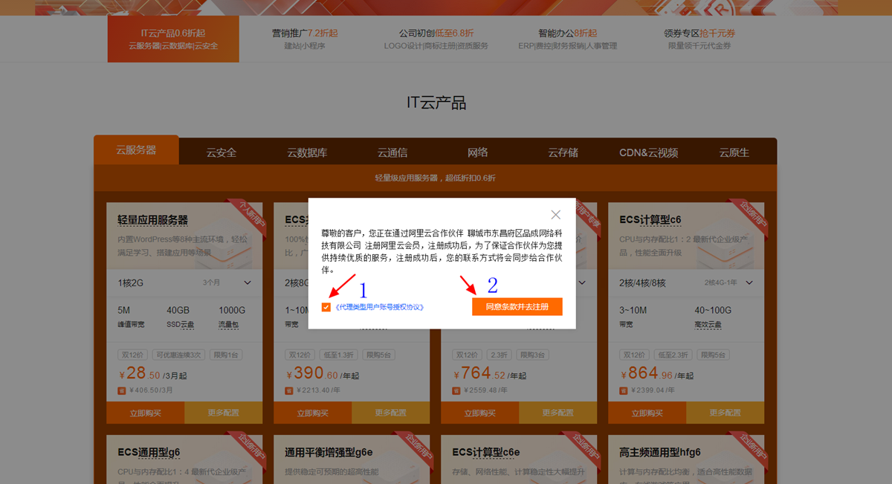The image size is (892, 484).
Task: Click the coupon icon beside ¥2213.40/年
Action: pyautogui.click(x=289, y=390)
